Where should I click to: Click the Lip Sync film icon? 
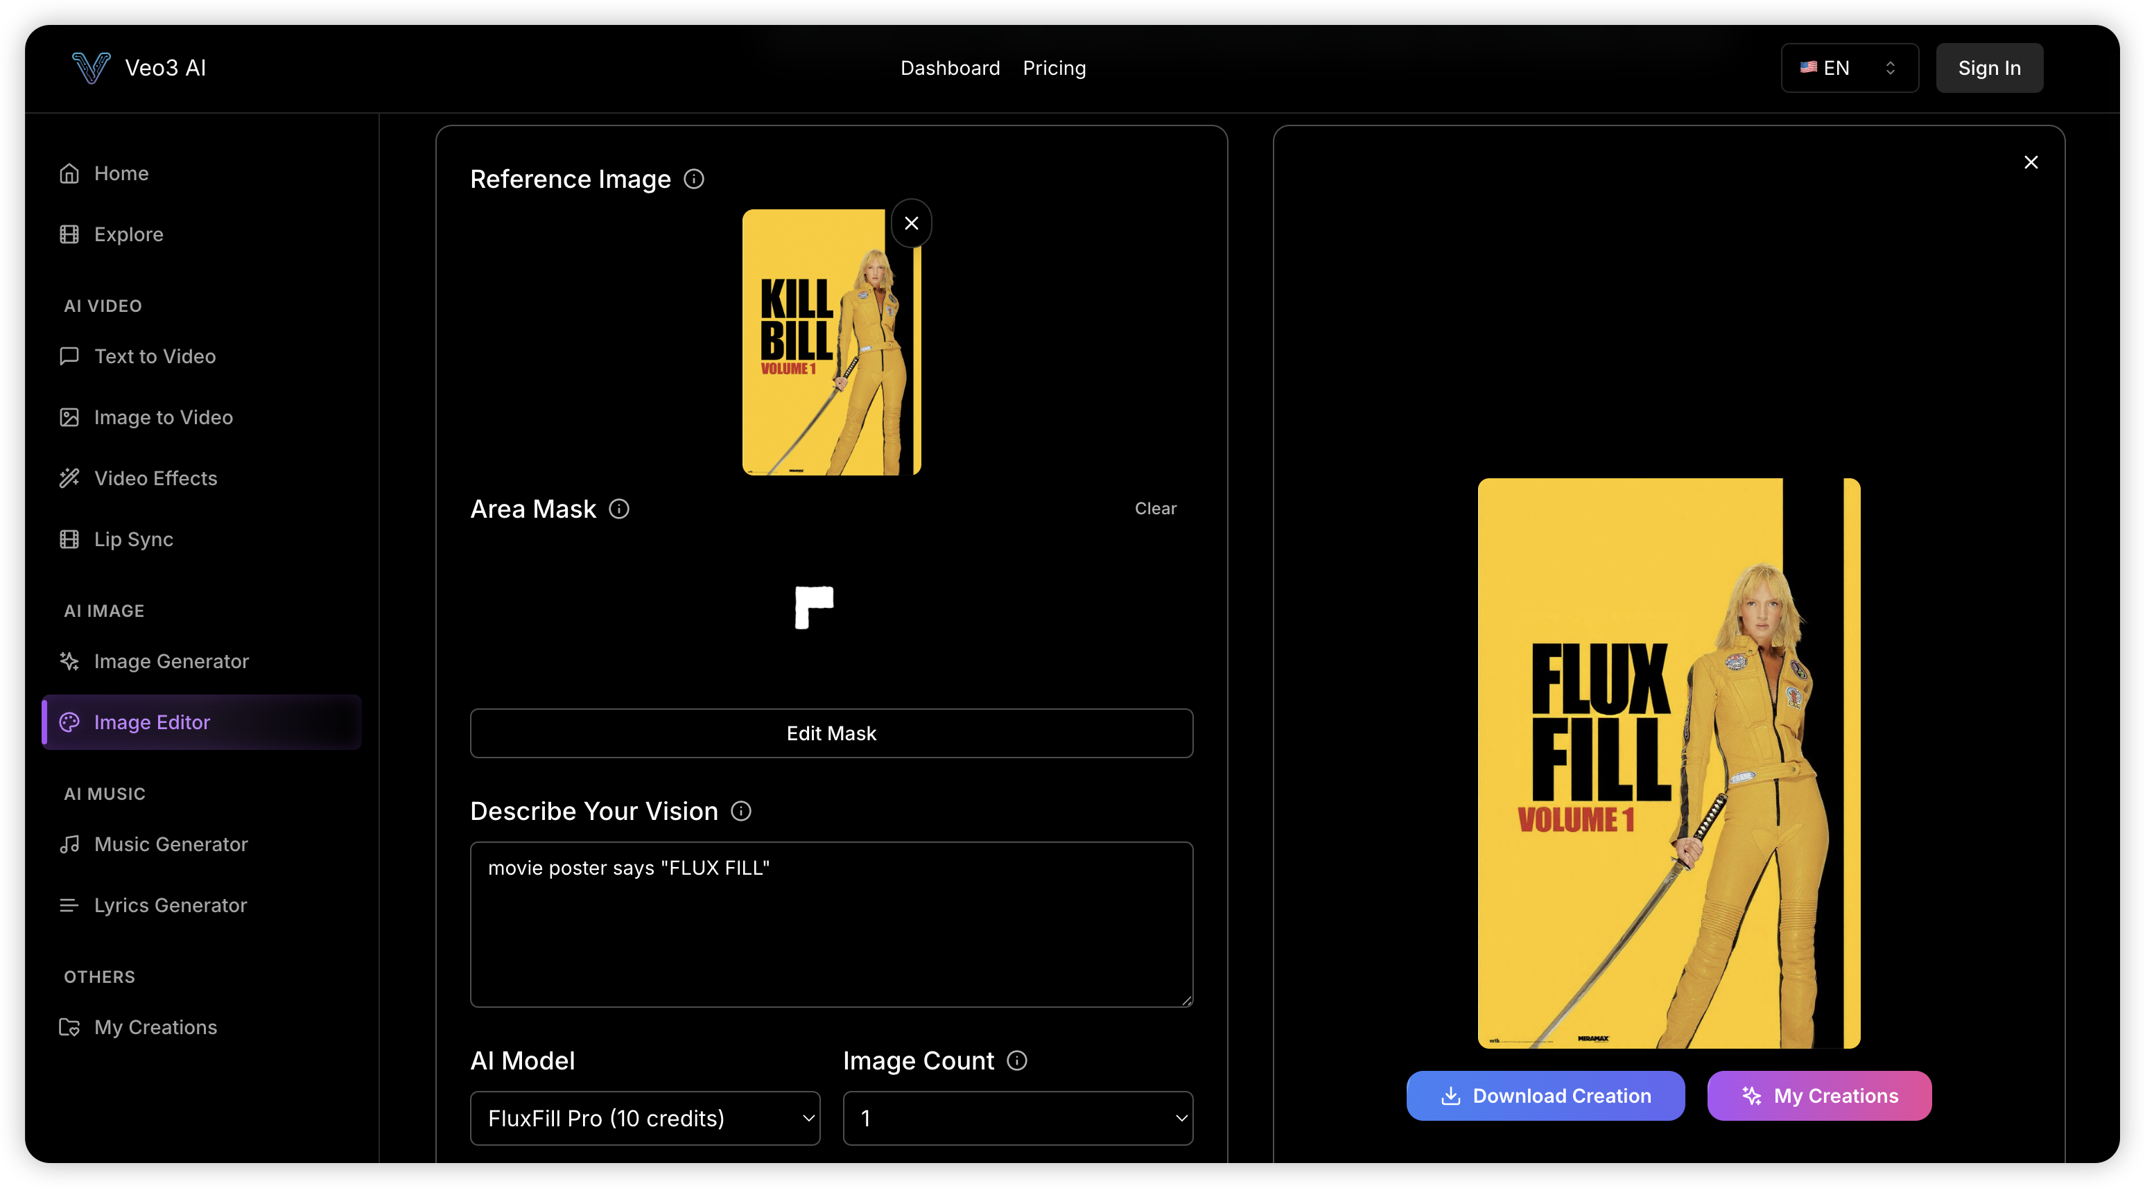[69, 539]
